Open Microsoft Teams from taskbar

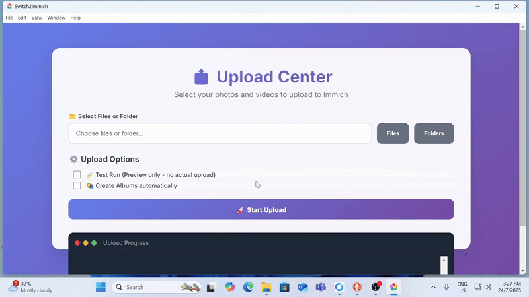[321, 287]
